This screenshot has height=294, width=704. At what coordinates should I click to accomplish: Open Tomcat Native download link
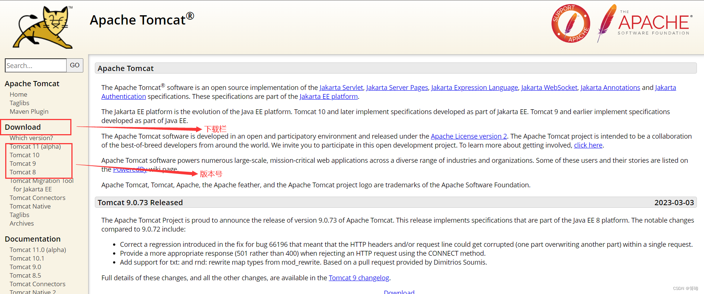(x=30, y=206)
